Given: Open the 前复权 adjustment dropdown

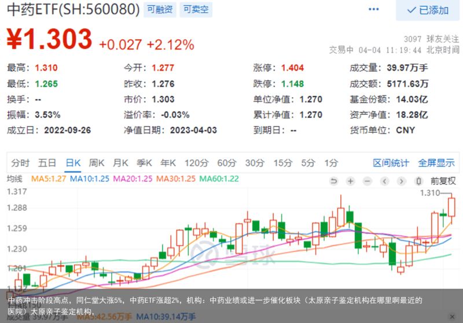Looking at the screenshot, I should pos(443,181).
